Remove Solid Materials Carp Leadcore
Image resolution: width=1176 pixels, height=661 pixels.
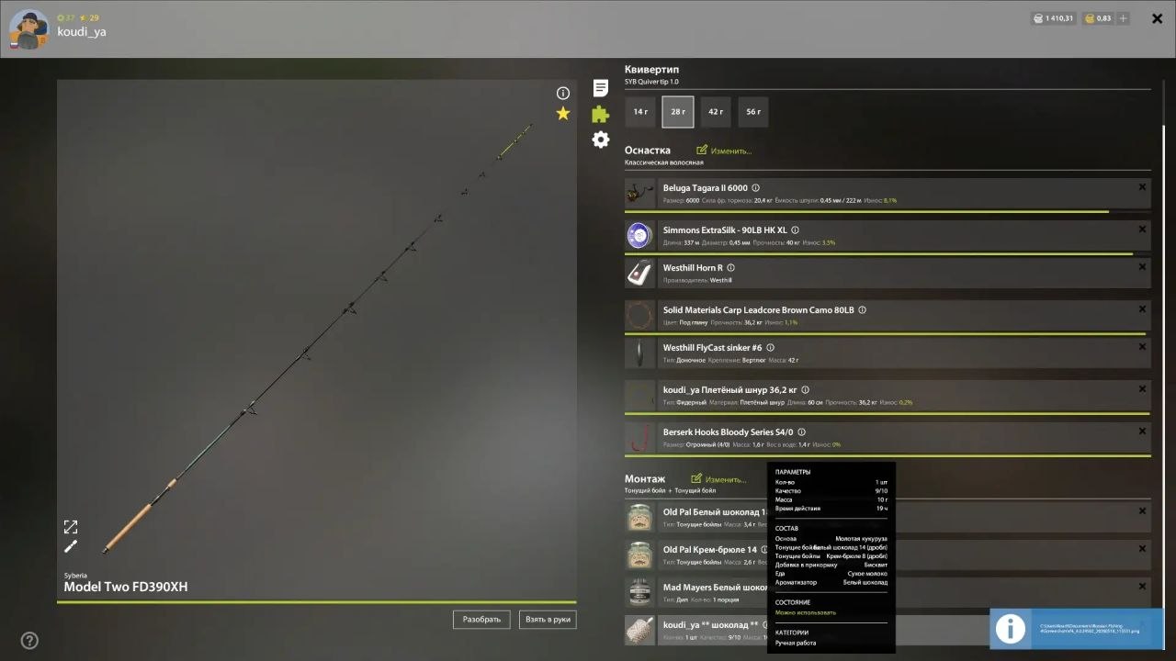pos(1142,309)
